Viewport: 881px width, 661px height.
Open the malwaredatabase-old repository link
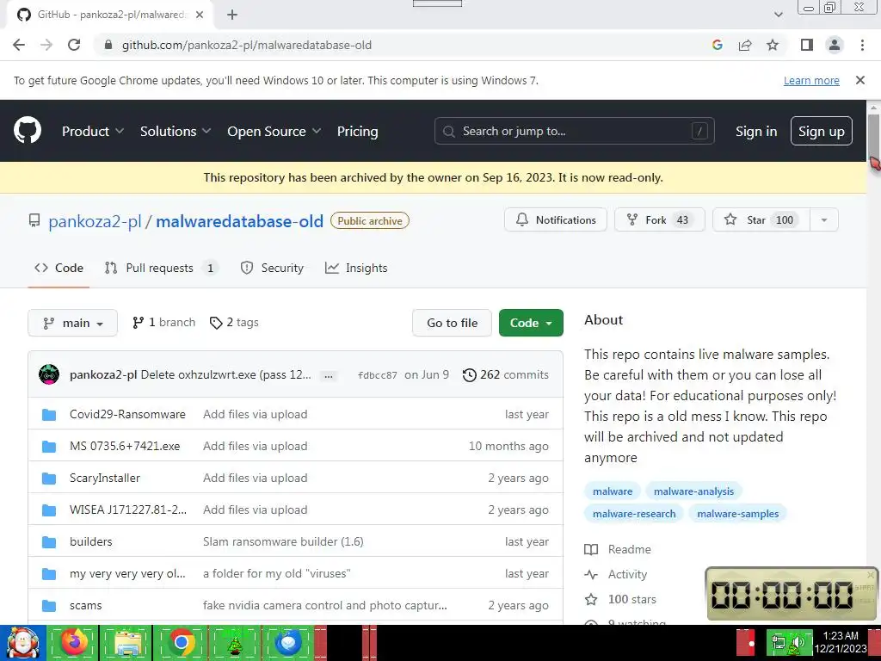(239, 221)
